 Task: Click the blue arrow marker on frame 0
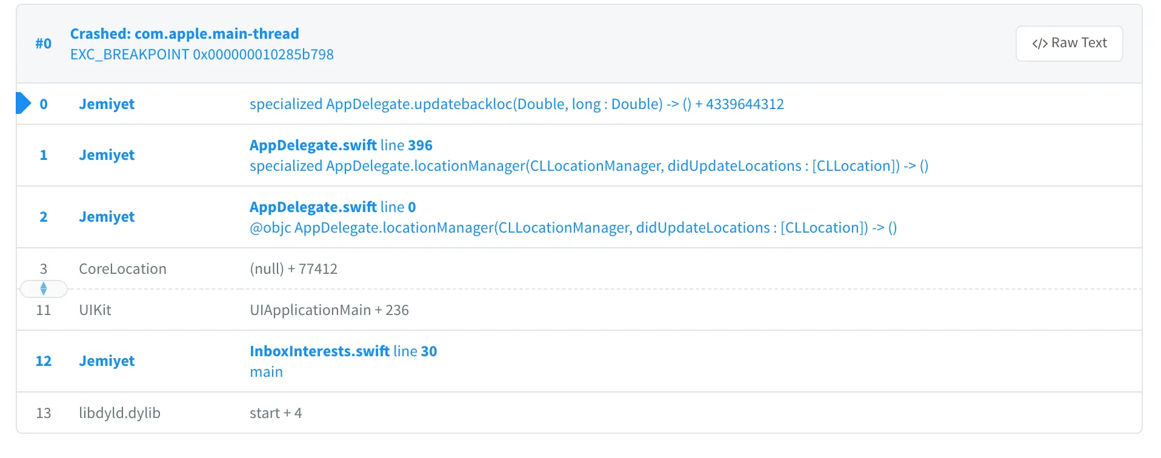tap(23, 103)
